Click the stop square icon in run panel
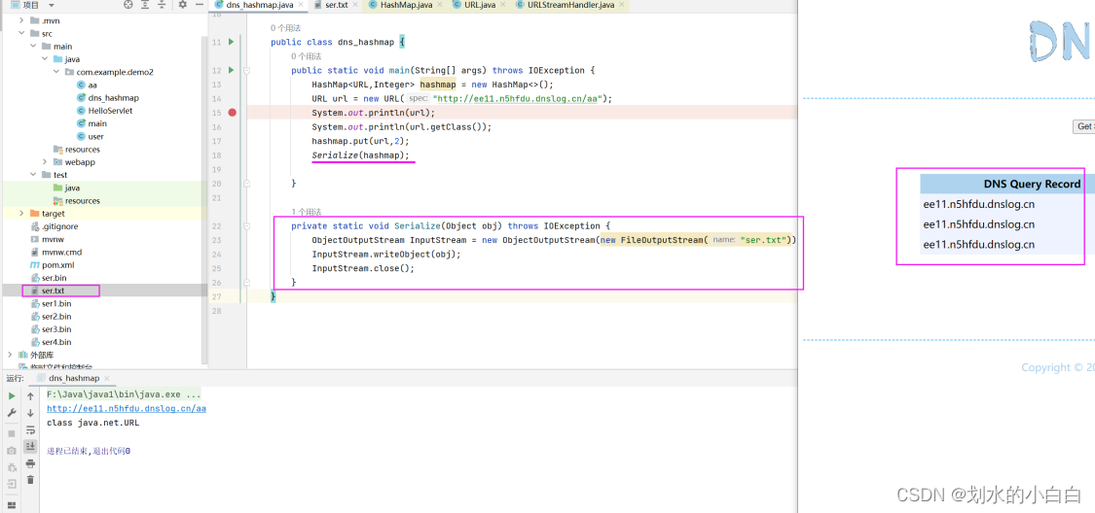Viewport: 1095px width, 513px height. pos(11,433)
